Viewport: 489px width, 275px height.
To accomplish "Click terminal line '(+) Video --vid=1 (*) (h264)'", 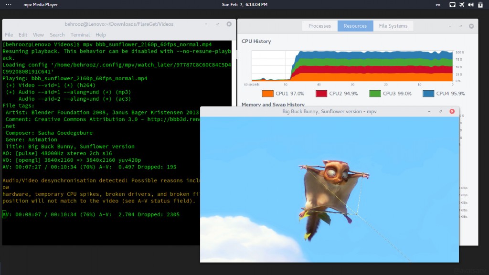I will coord(51,85).
